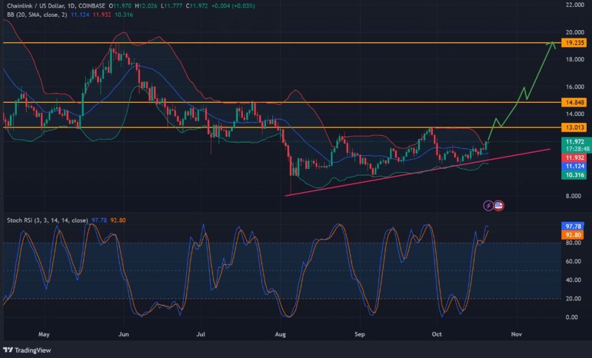592x358 pixels.
Task: Click the high value H12.026
Action: coord(147,6)
